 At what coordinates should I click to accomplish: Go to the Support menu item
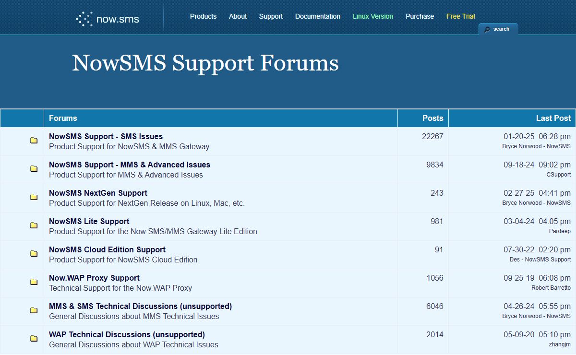click(271, 16)
